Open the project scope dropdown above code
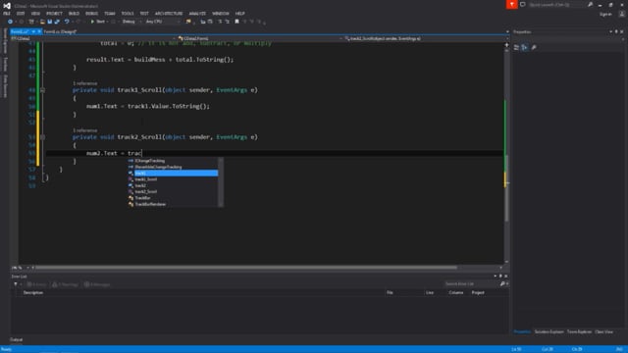 click(x=94, y=39)
